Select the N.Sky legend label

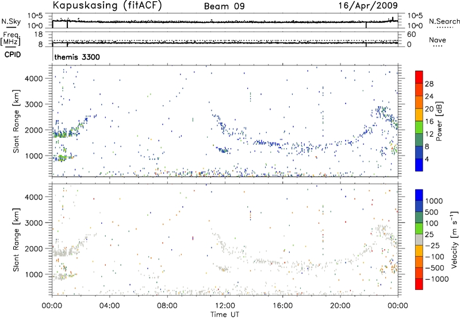[x=11, y=21]
